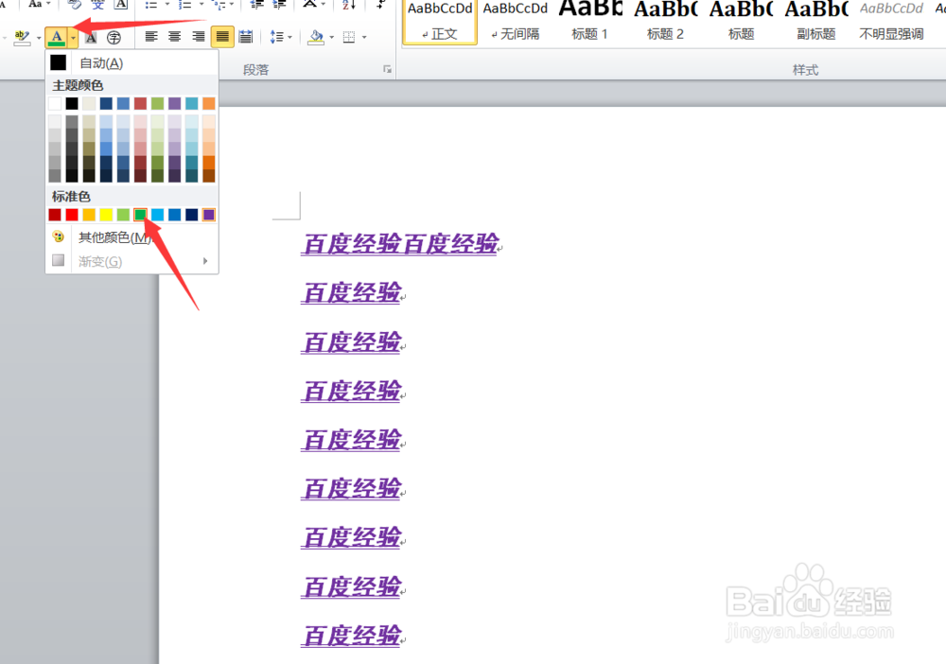Pick the green standard color swatch
This screenshot has height=664, width=946.
pyautogui.click(x=141, y=215)
